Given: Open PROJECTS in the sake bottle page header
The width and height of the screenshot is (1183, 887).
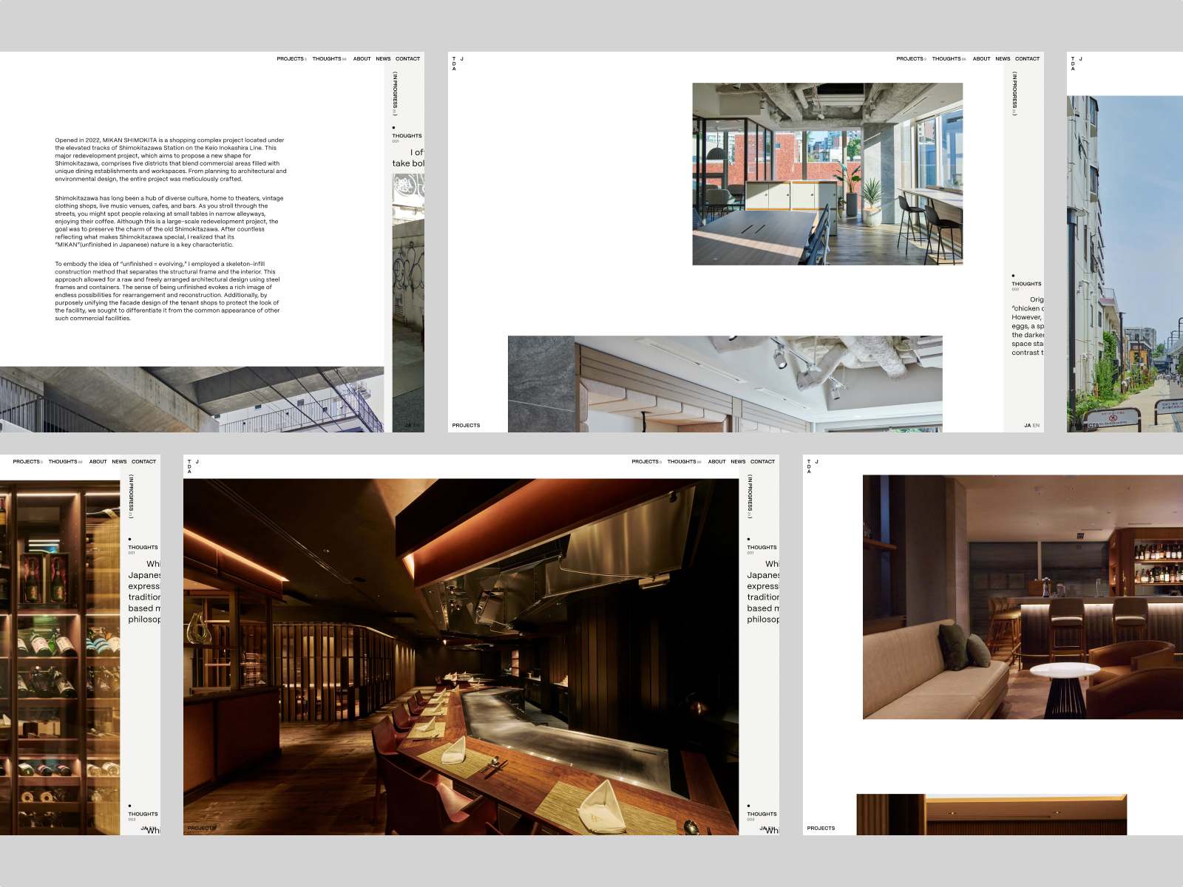Looking at the screenshot, I should (27, 462).
